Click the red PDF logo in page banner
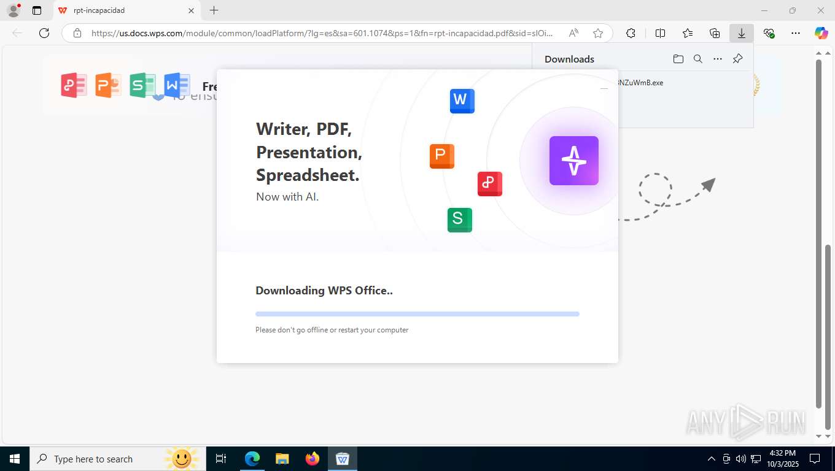The width and height of the screenshot is (835, 471). coord(74,85)
